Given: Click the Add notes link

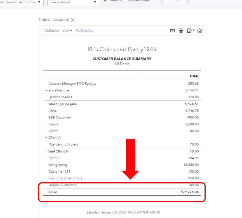Looking at the screenshot, I should [84, 30].
